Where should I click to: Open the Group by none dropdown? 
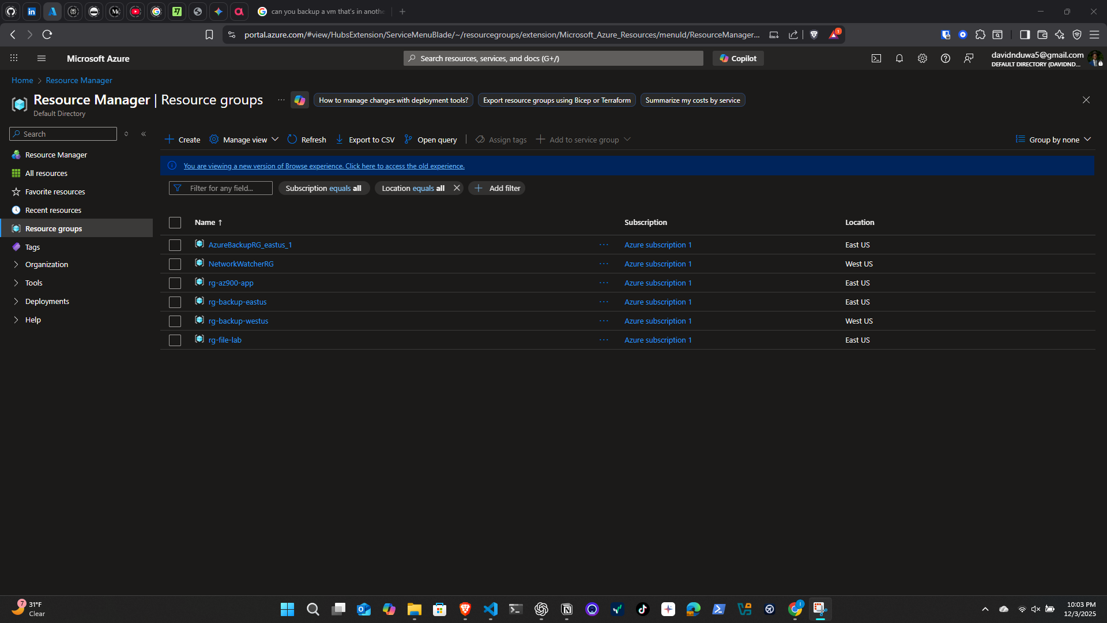coord(1053,140)
